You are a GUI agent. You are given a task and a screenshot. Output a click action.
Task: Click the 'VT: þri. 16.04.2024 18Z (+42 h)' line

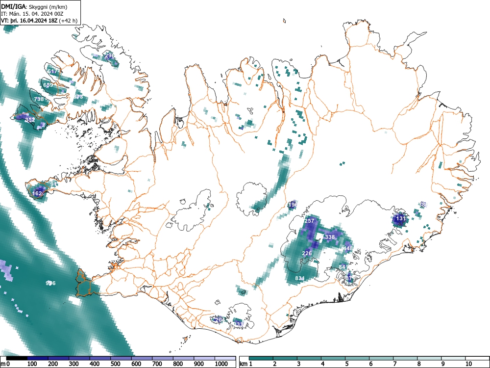pos(39,21)
